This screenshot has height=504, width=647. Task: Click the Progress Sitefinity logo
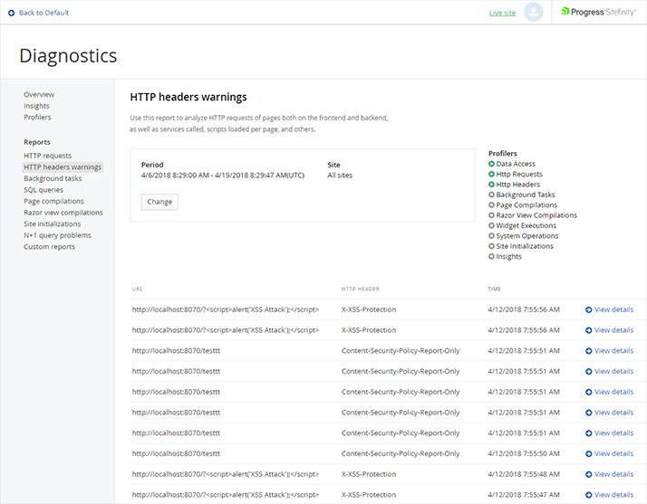[x=599, y=12]
